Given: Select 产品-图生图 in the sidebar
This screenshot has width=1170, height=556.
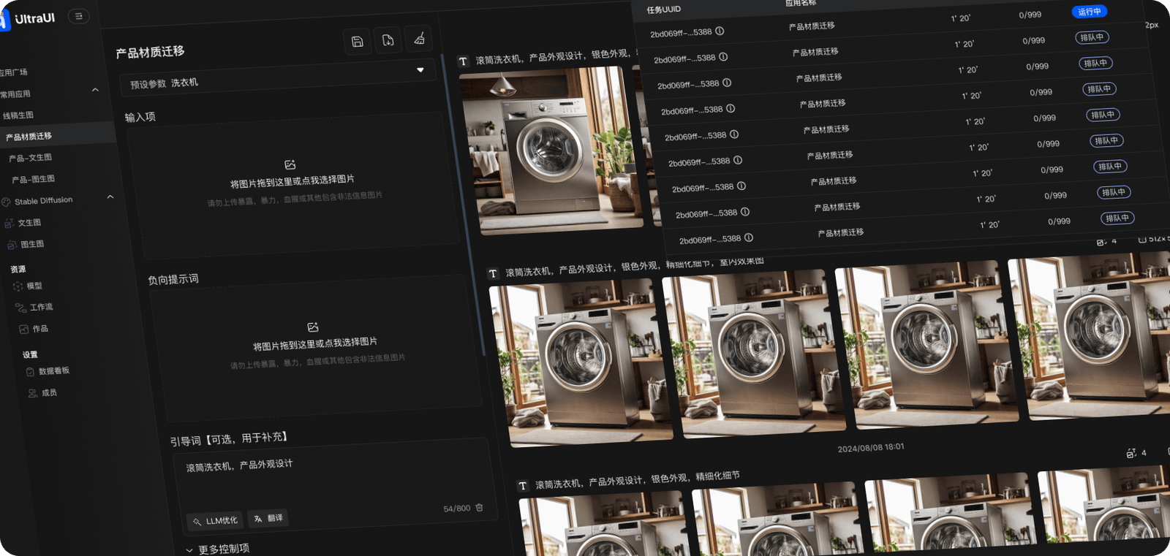Looking at the screenshot, I should tap(34, 179).
